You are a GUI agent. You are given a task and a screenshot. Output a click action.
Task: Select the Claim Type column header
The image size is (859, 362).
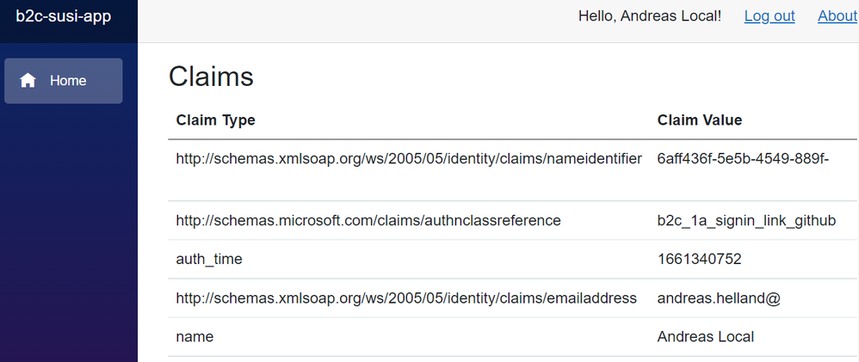click(x=215, y=120)
